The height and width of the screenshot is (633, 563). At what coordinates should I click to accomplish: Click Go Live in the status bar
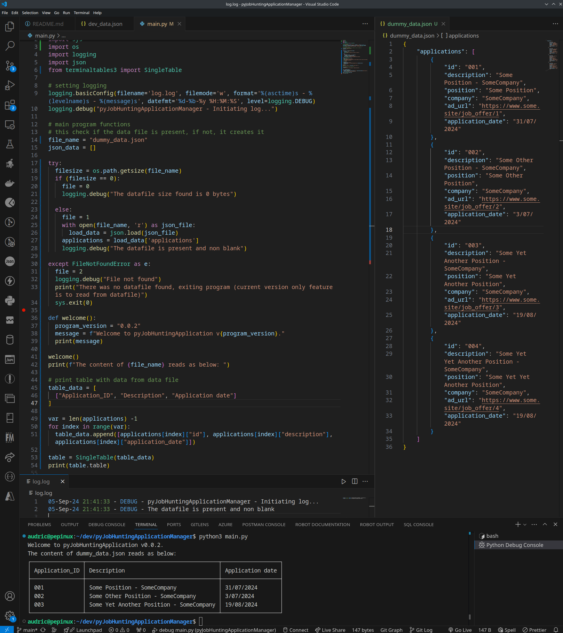(x=460, y=630)
